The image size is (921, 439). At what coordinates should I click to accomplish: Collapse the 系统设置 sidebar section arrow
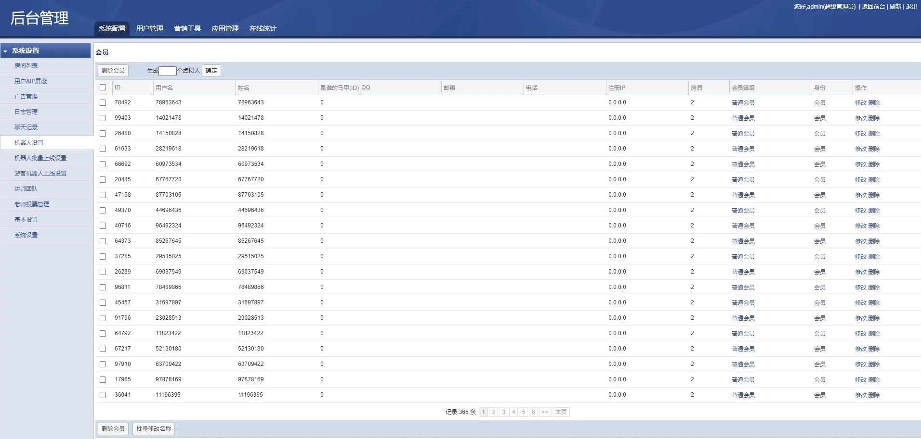(x=5, y=51)
